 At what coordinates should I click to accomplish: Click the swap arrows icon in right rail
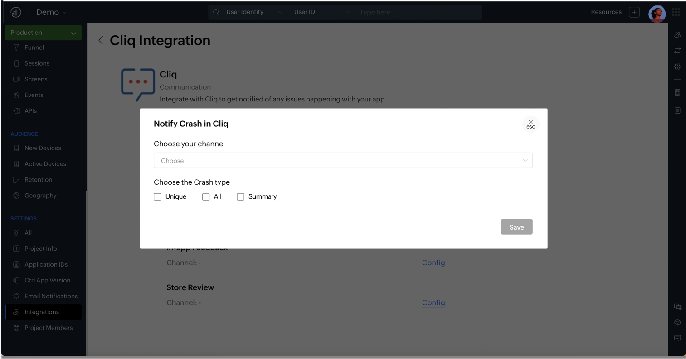coord(677,51)
